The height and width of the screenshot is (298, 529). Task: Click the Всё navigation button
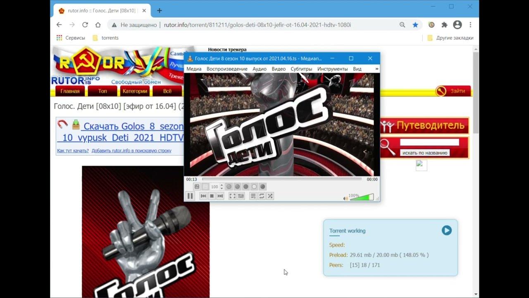[x=167, y=91]
